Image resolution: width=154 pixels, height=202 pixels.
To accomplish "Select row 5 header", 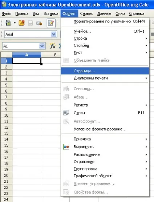I will point(6,85).
